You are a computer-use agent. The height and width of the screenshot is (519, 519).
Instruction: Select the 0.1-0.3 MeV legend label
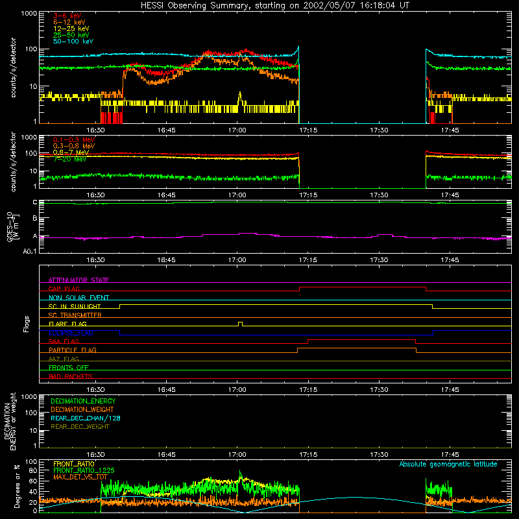[74, 139]
